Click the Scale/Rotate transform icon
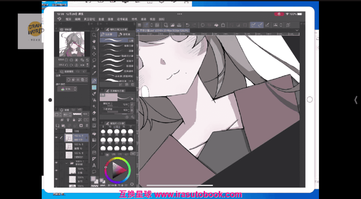 [x=223, y=25]
